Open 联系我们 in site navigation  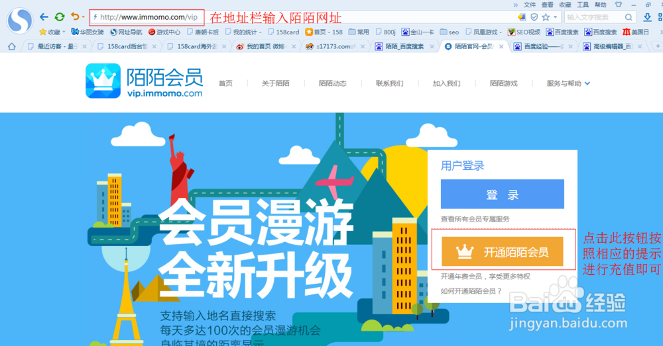[389, 83]
